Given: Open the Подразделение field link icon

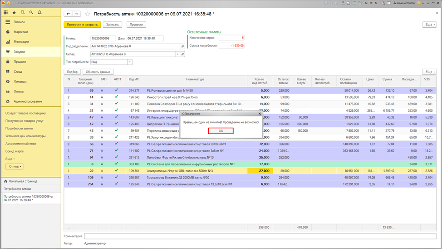Looking at the screenshot, I should coord(182,46).
